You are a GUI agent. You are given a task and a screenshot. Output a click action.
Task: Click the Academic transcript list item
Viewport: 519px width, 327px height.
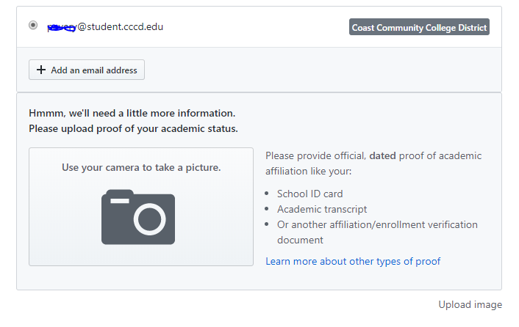click(321, 209)
